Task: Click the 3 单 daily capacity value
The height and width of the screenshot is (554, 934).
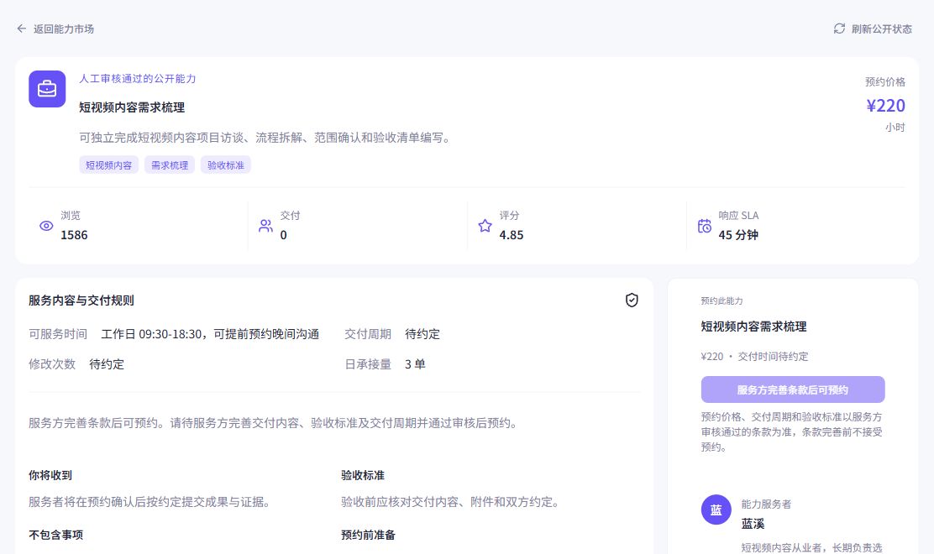Action: pyautogui.click(x=415, y=364)
